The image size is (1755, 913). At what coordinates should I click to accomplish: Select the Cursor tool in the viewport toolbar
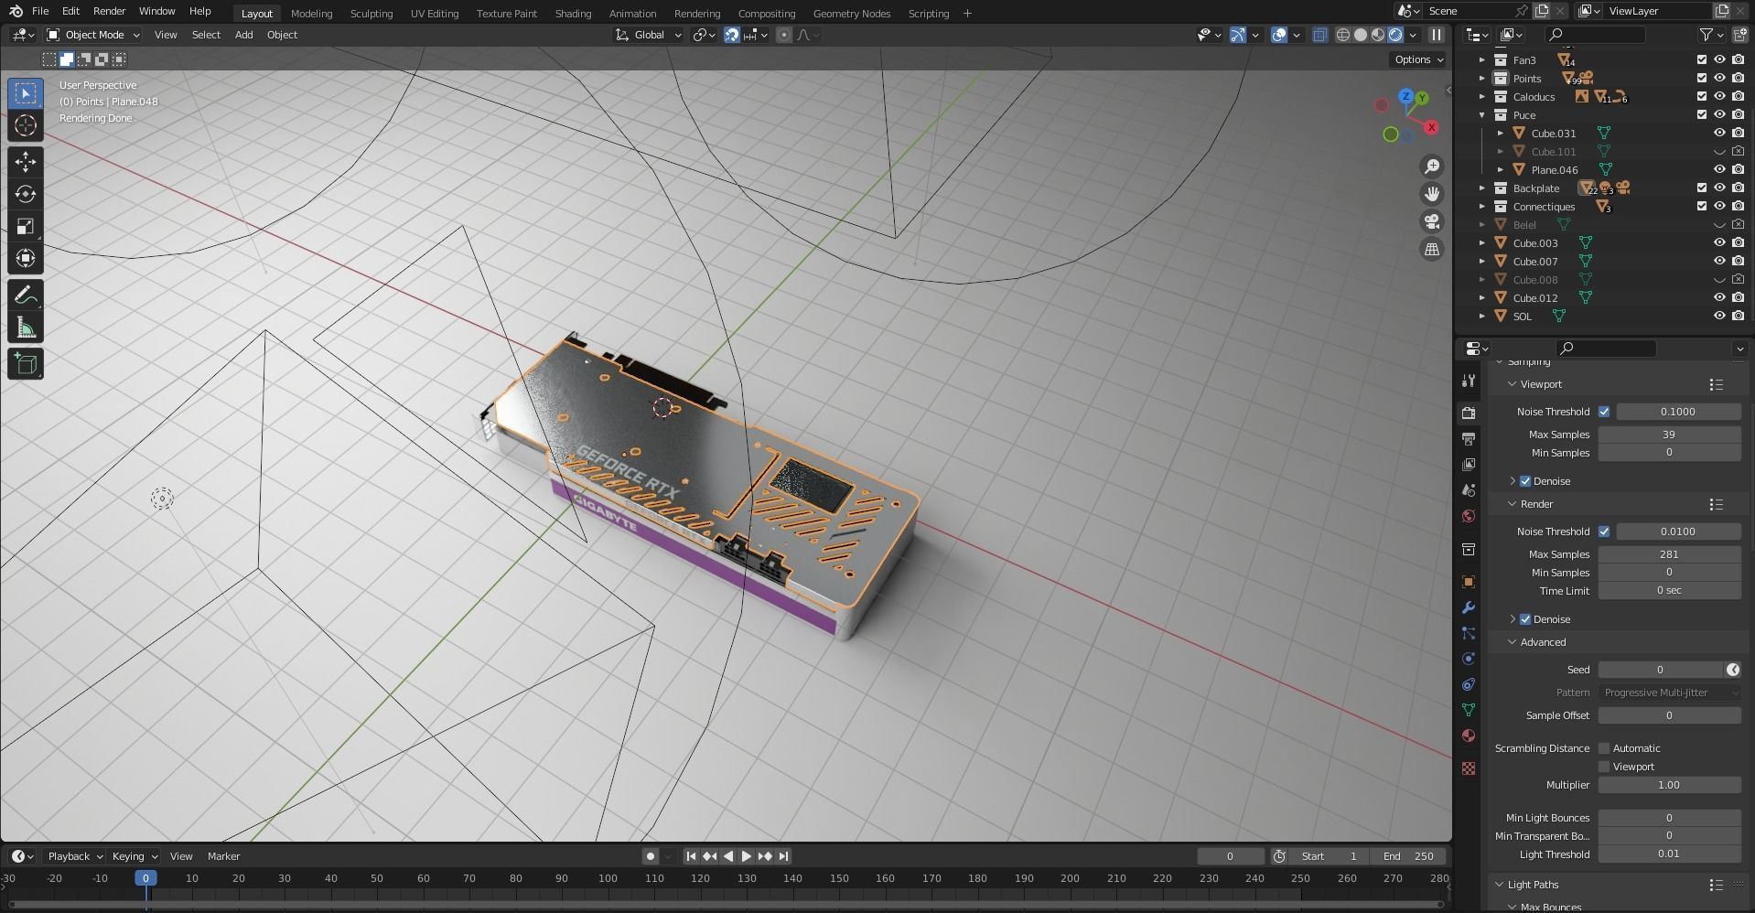[26, 126]
